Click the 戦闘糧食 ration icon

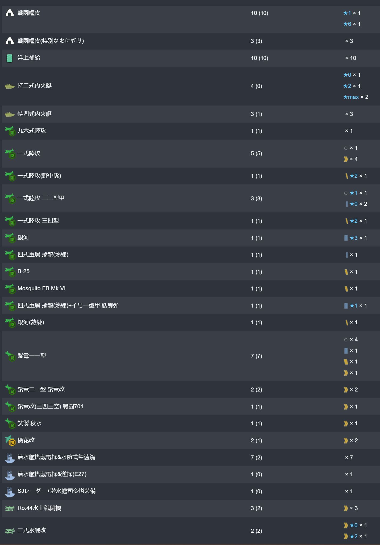10,13
